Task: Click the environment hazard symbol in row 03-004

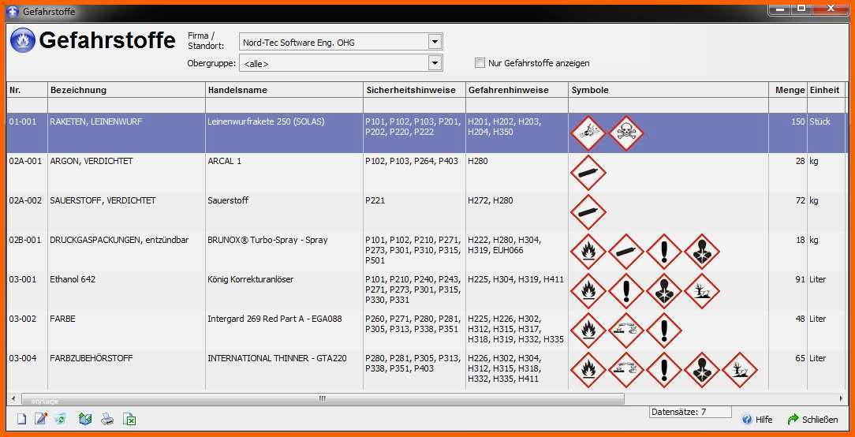Action: pos(740,370)
